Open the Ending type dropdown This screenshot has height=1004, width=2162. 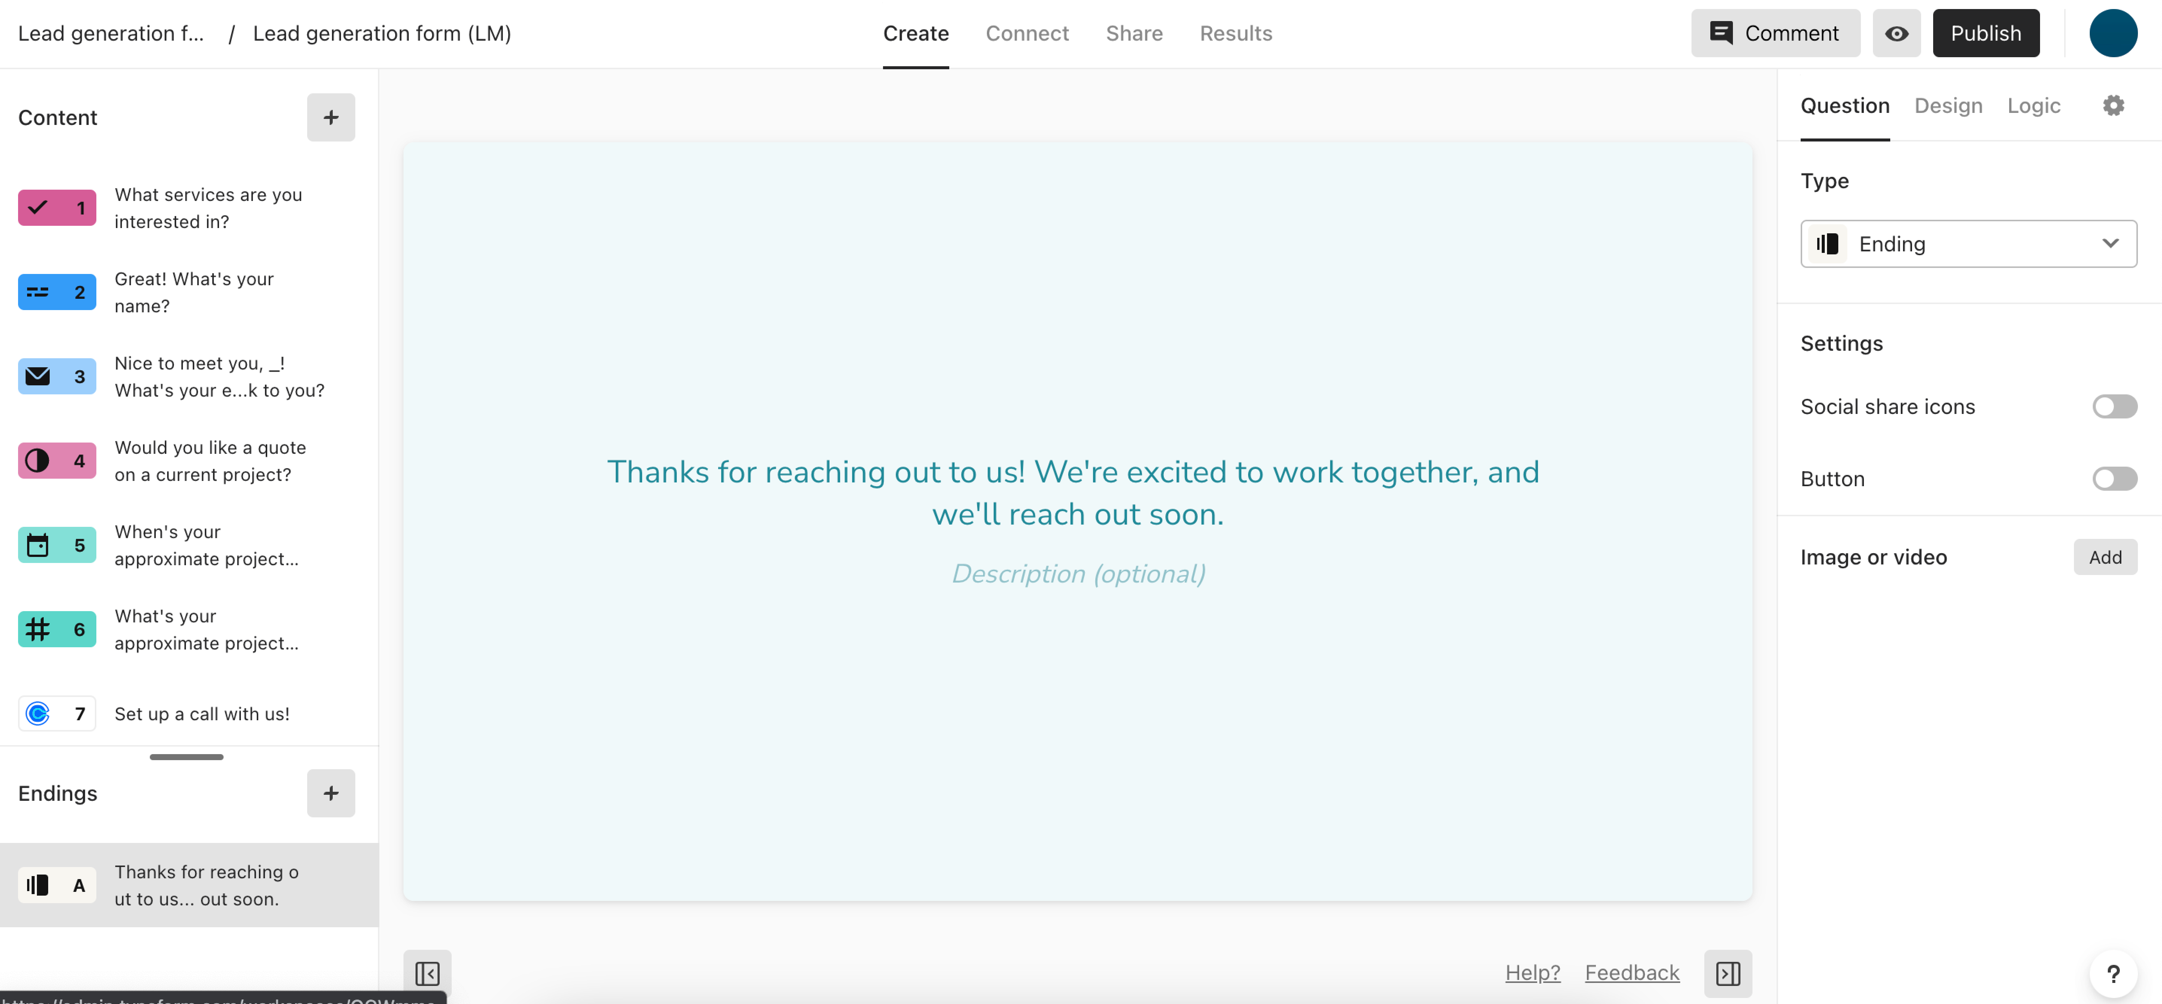point(1968,244)
